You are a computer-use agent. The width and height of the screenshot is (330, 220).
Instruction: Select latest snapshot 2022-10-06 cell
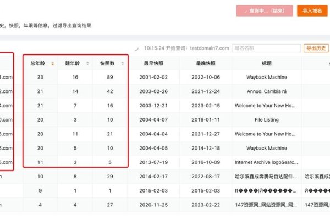[x=206, y=77]
